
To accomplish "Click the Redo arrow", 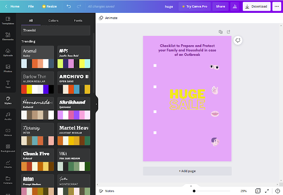I will pos(79,6).
